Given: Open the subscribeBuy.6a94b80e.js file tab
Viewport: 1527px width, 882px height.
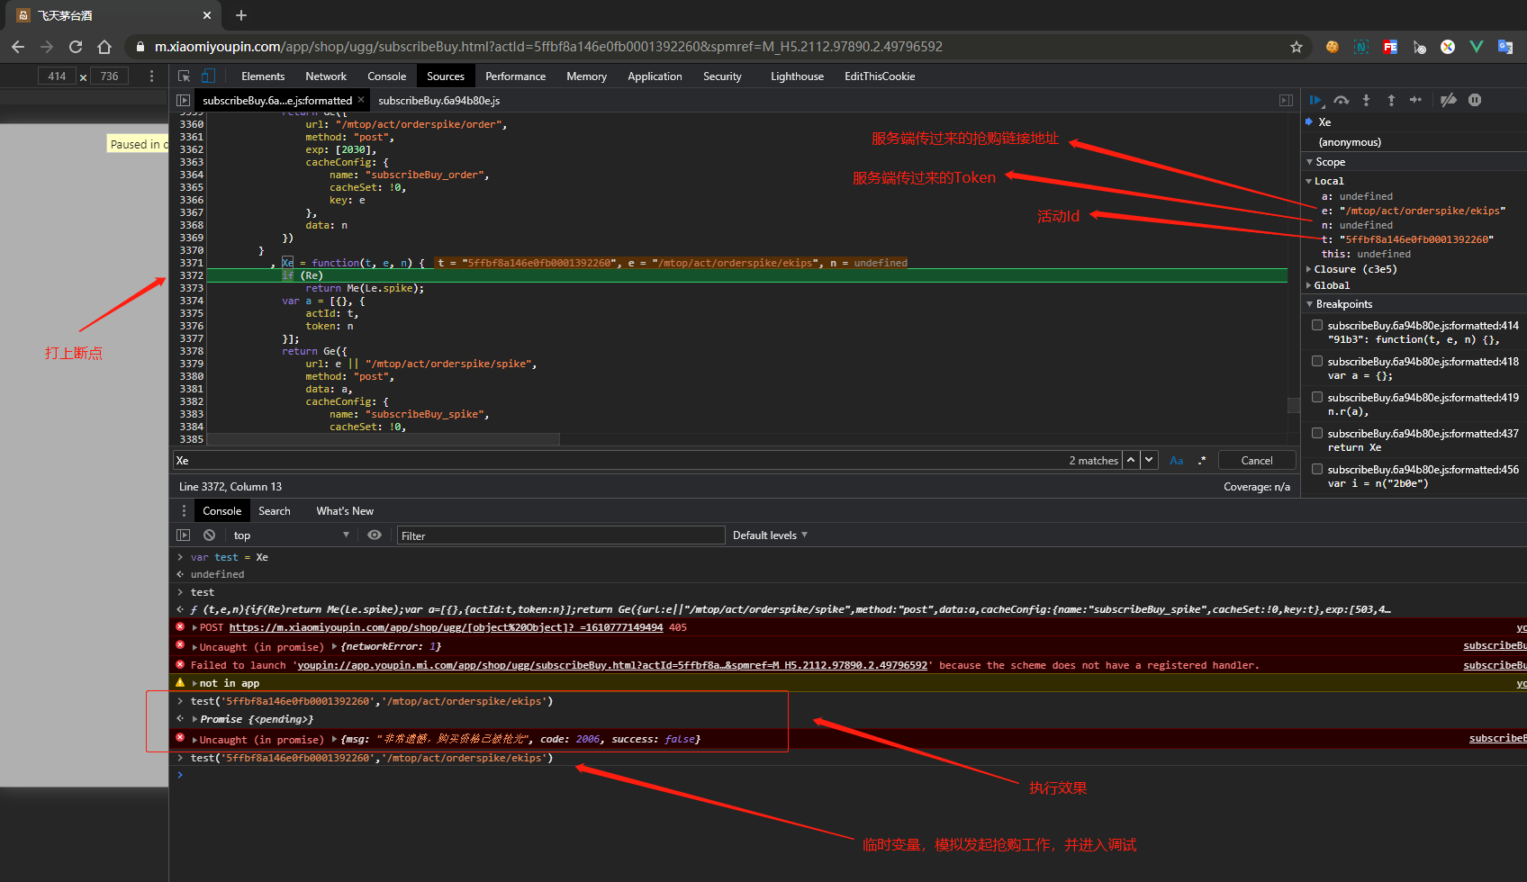Looking at the screenshot, I should 438,101.
